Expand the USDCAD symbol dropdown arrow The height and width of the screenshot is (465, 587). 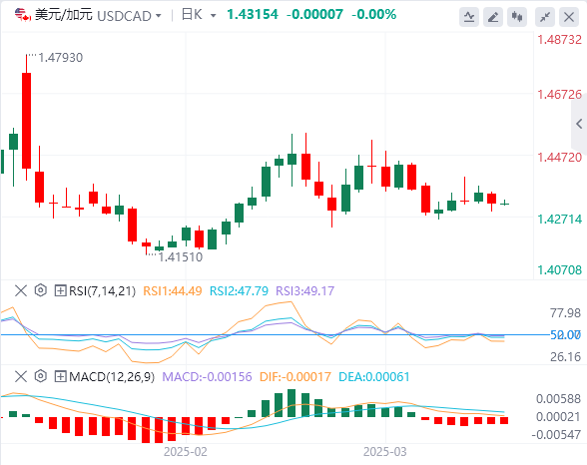click(x=159, y=16)
